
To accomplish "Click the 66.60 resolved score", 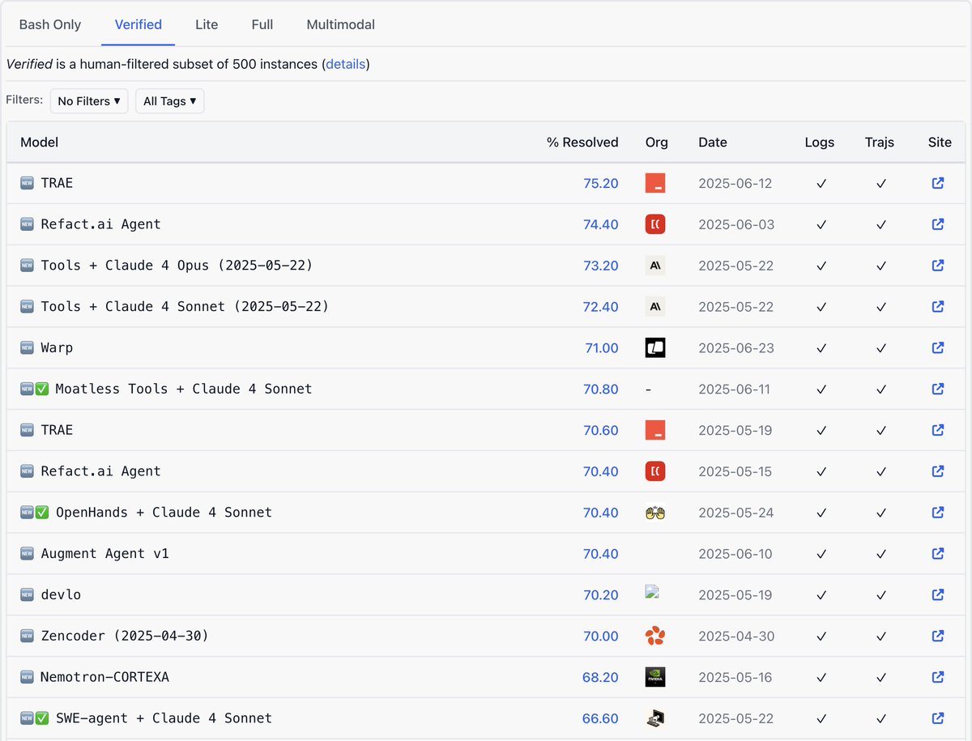I will [x=600, y=718].
